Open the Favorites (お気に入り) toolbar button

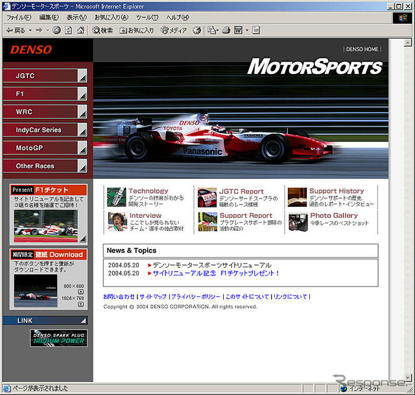(x=137, y=30)
